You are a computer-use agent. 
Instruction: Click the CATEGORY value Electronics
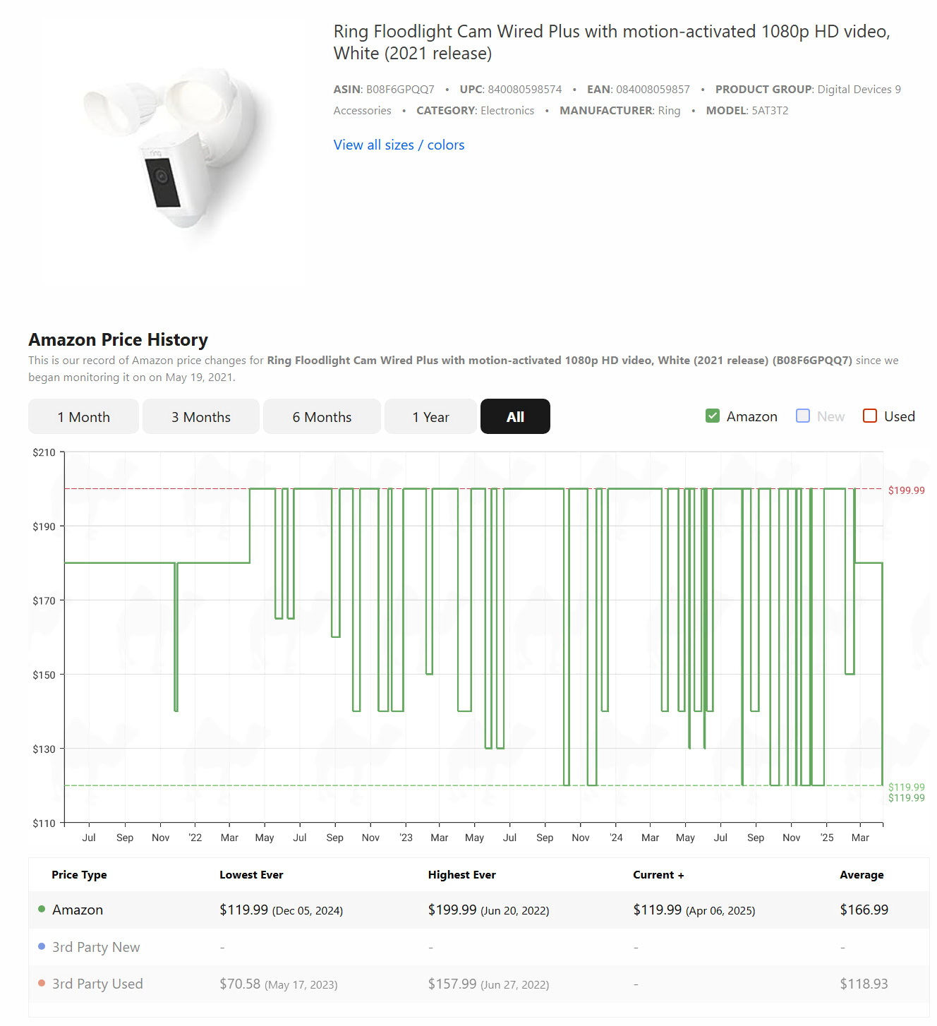click(x=507, y=111)
